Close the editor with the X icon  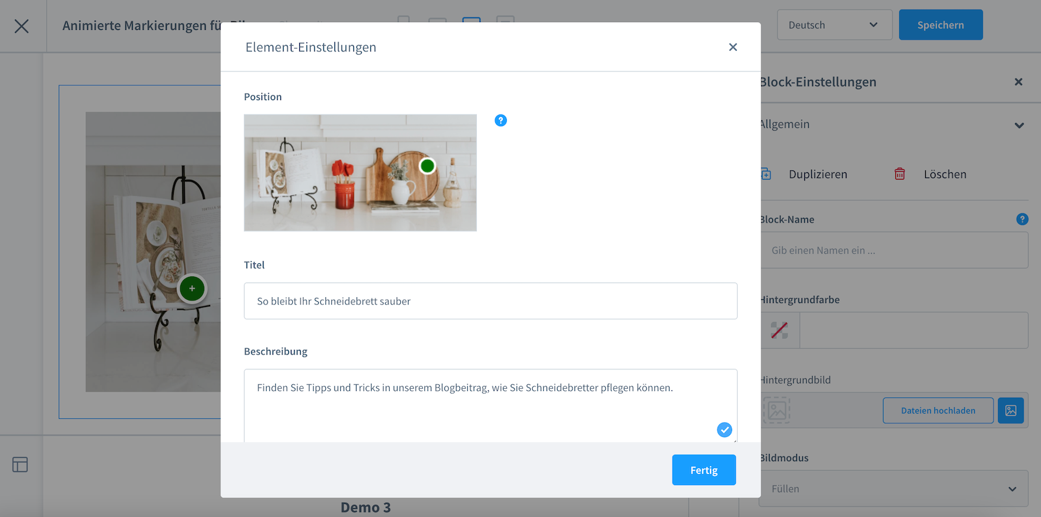tap(21, 26)
